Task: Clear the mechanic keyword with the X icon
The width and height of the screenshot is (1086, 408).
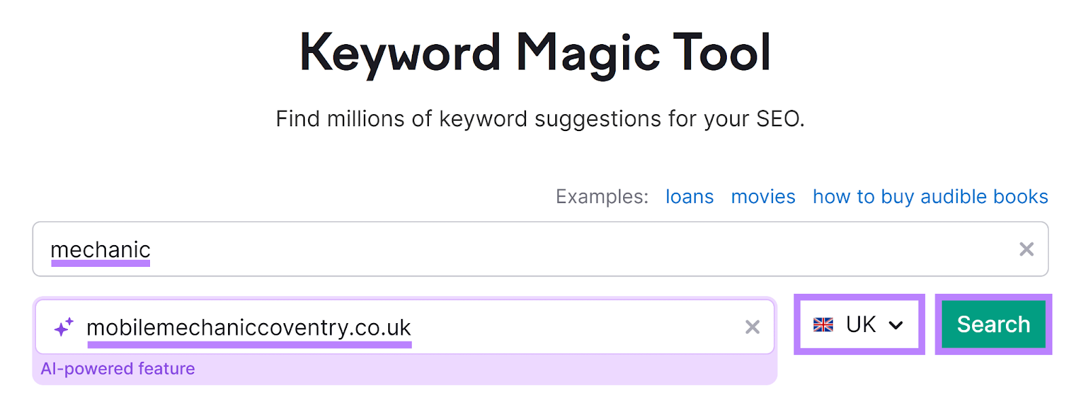Action: (x=1027, y=250)
